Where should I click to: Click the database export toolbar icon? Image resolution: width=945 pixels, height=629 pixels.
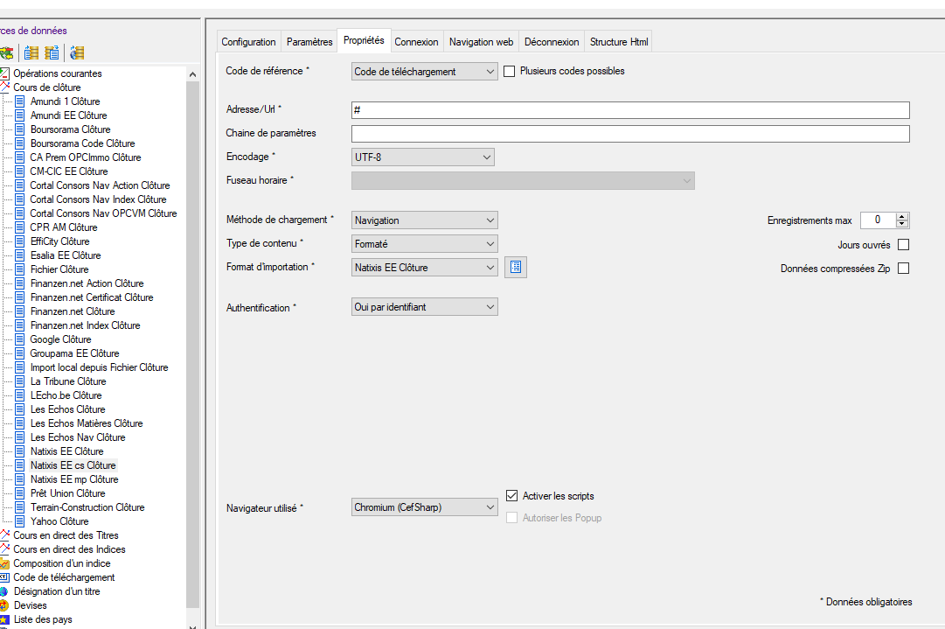pyautogui.click(x=52, y=52)
